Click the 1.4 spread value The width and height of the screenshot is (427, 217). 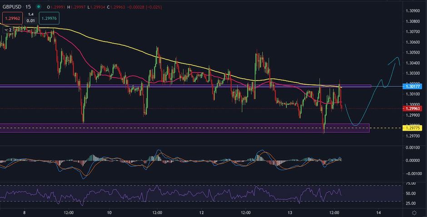[x=31, y=14]
